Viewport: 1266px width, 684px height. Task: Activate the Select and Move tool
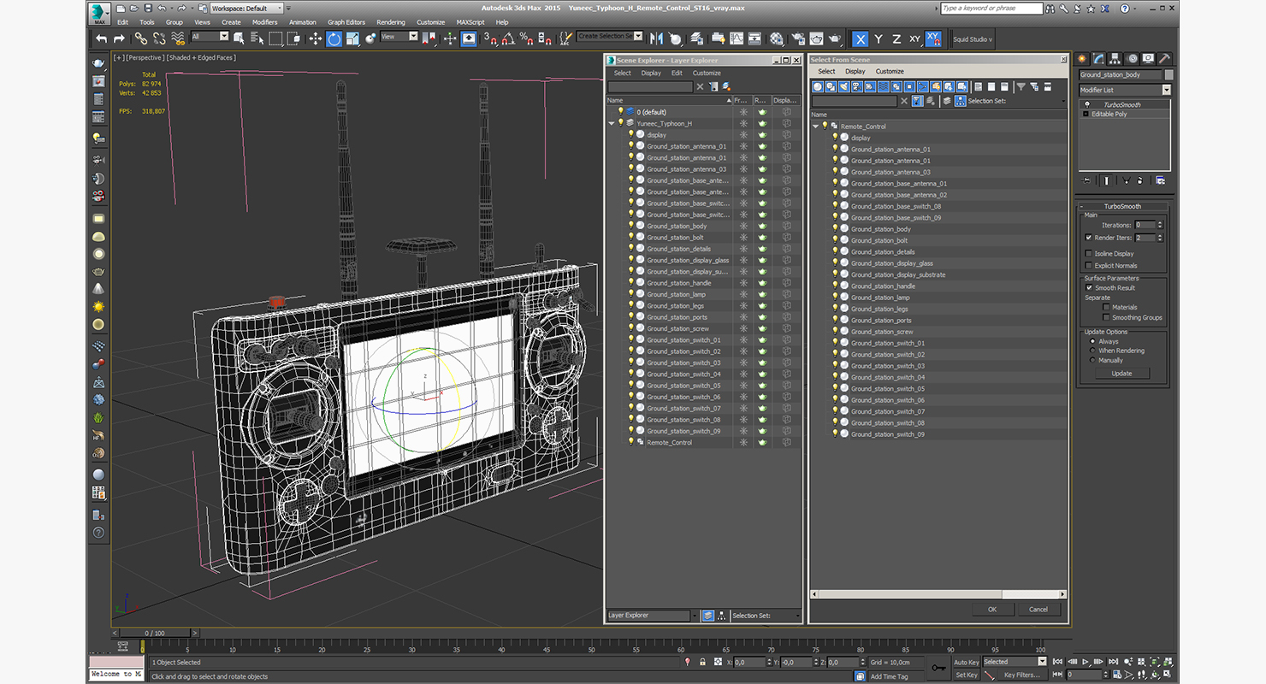pyautogui.click(x=315, y=38)
